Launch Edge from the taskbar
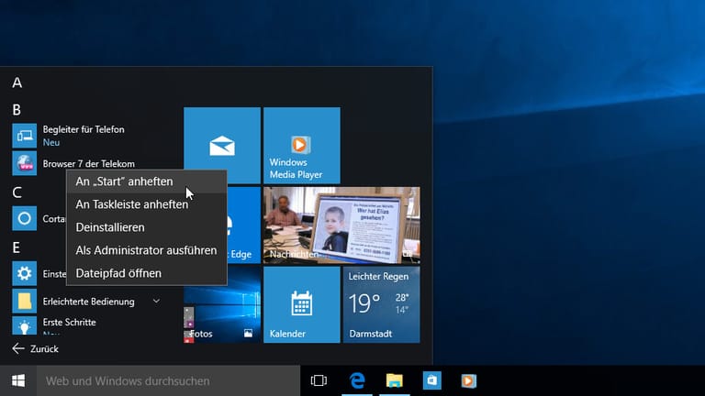Screen dimensions: 705x396 pos(357,380)
